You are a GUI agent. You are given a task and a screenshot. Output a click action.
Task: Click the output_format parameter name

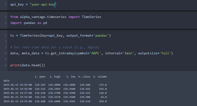pos(79,36)
